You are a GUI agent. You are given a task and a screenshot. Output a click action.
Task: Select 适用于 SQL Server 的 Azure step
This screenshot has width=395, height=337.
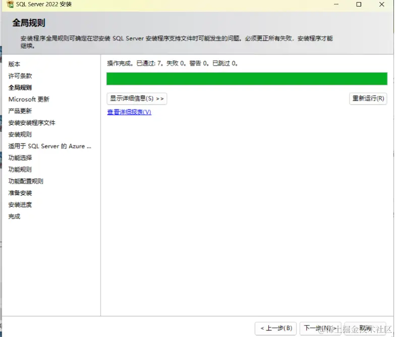(x=49, y=146)
